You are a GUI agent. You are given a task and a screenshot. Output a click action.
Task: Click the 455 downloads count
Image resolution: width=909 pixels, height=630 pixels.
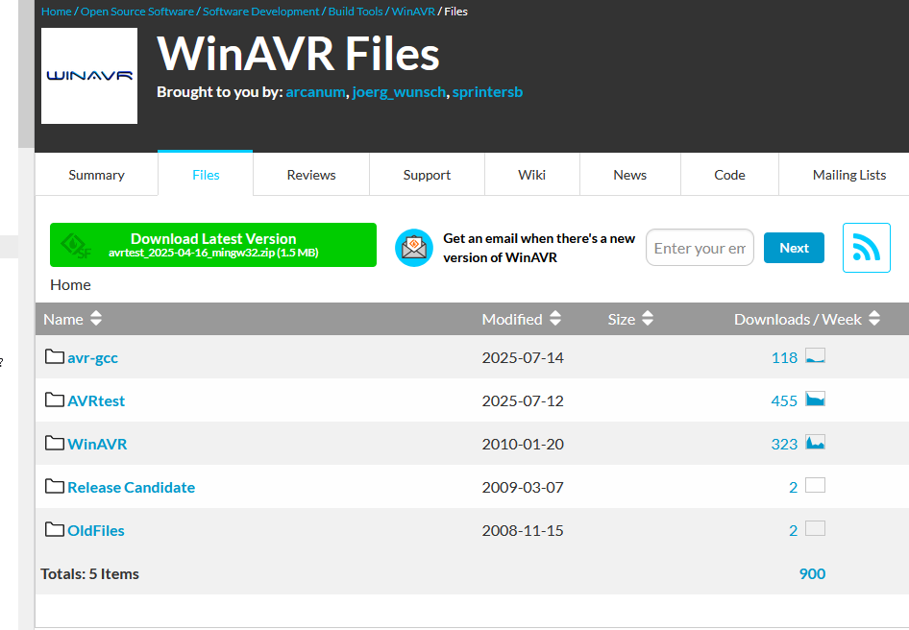784,401
